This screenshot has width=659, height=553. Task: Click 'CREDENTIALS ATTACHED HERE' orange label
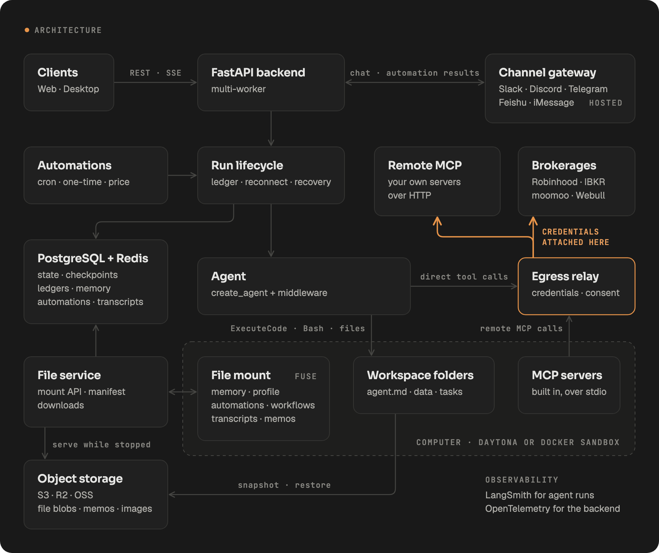point(576,237)
